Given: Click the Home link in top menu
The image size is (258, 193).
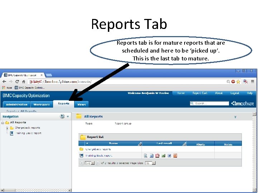Looking at the screenshot, I should click(x=181, y=93).
